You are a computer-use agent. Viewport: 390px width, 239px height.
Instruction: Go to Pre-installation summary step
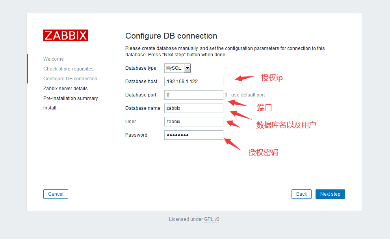(x=71, y=98)
